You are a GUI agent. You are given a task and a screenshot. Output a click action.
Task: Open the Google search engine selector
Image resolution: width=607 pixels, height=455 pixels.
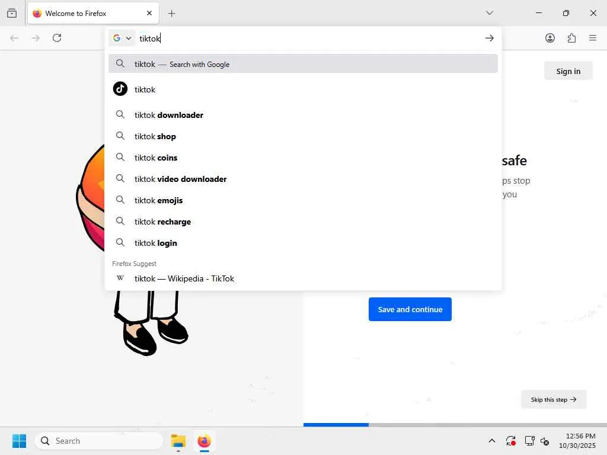point(122,38)
